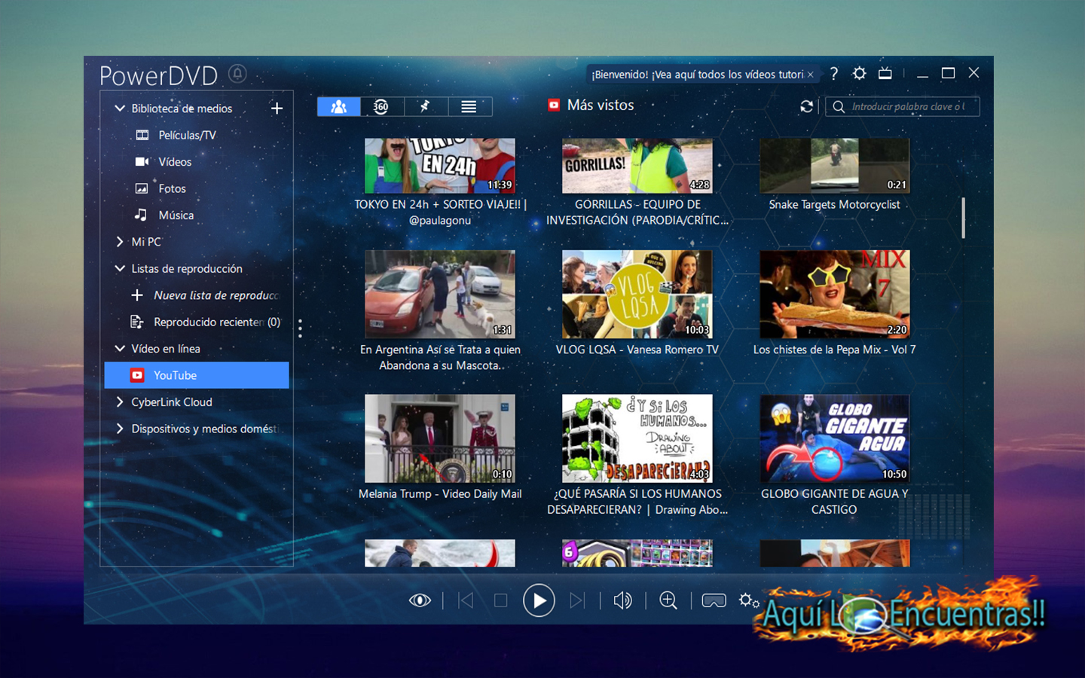
Task: Click the magnifier search icon
Action: pyautogui.click(x=839, y=107)
